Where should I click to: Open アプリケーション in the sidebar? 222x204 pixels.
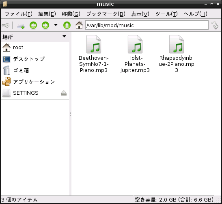(x=35, y=82)
